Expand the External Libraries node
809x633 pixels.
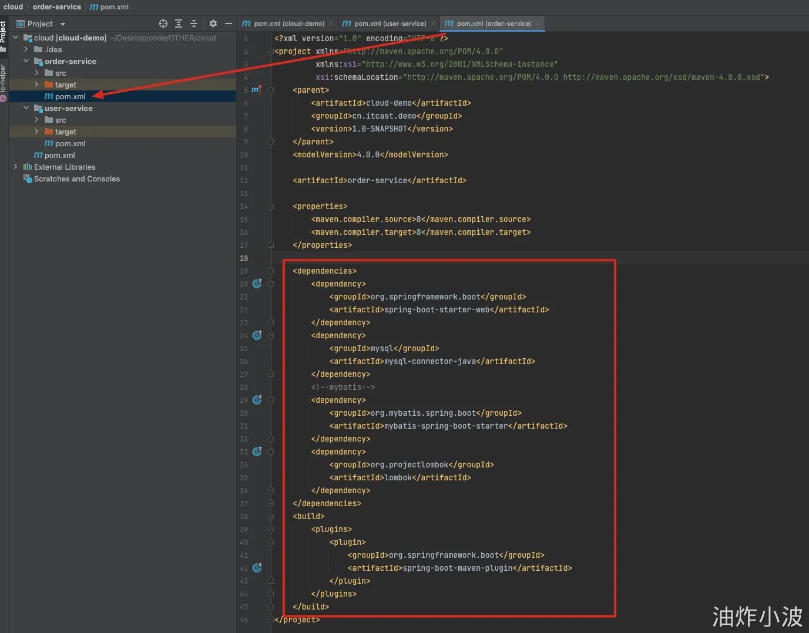16,167
